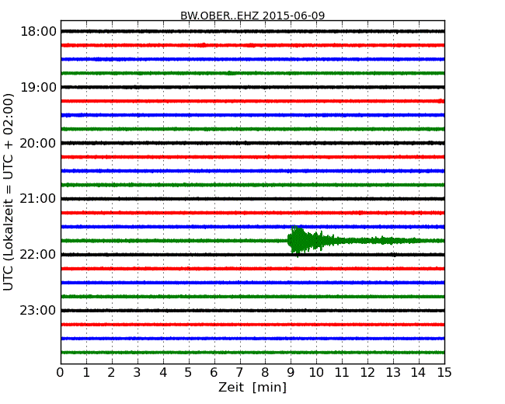Click x-axis tick label 6
The width and height of the screenshot is (505, 404).
(214, 372)
